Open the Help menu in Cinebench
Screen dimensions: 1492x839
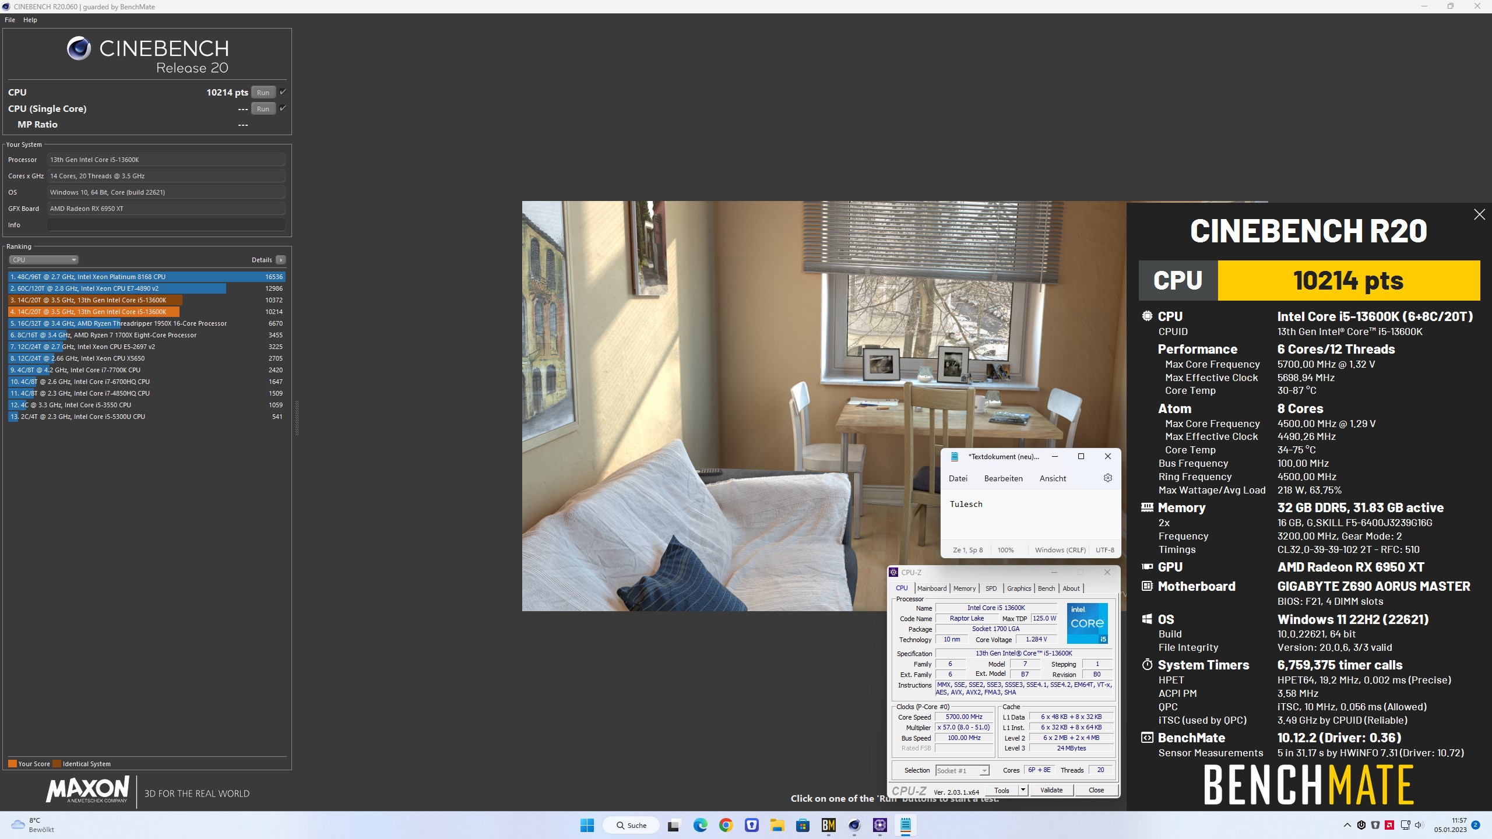tap(30, 20)
